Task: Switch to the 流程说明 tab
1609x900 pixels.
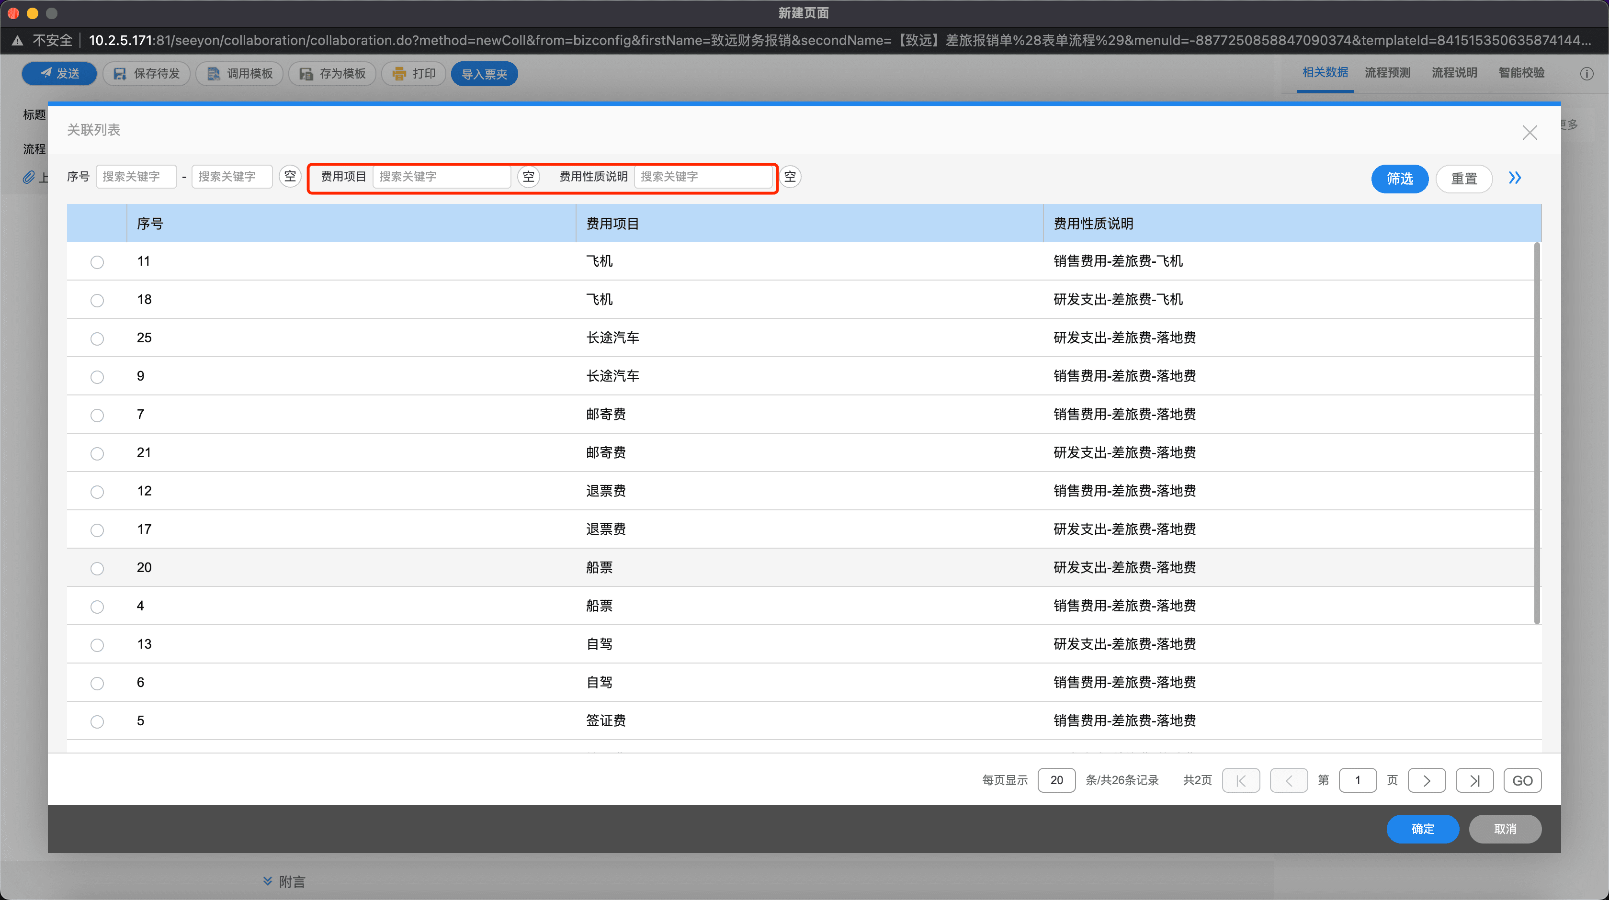Action: (x=1454, y=72)
